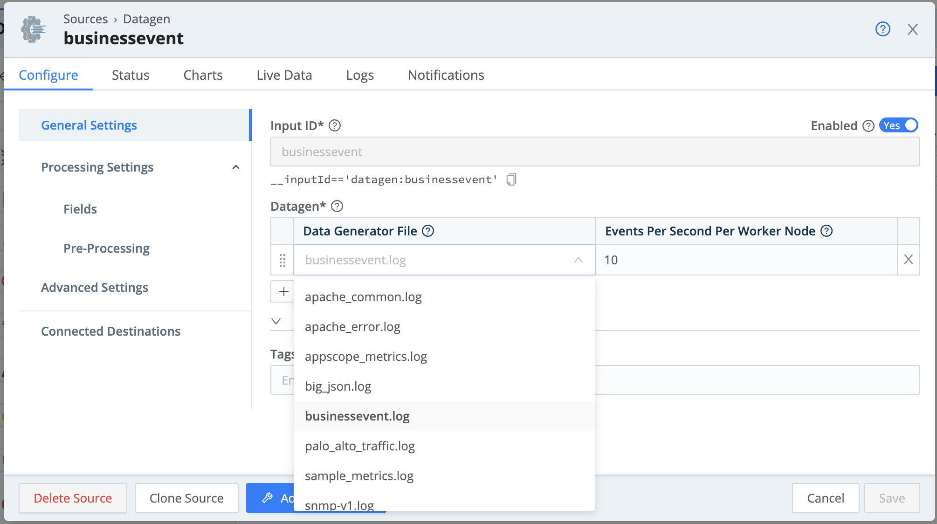Open the Notifications tab
This screenshot has height=524, width=937.
coord(446,75)
